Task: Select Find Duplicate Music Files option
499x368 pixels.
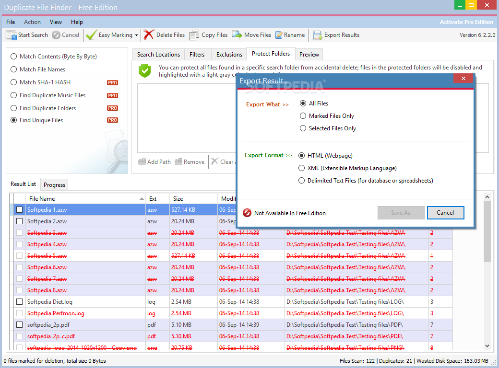Action: (x=14, y=95)
